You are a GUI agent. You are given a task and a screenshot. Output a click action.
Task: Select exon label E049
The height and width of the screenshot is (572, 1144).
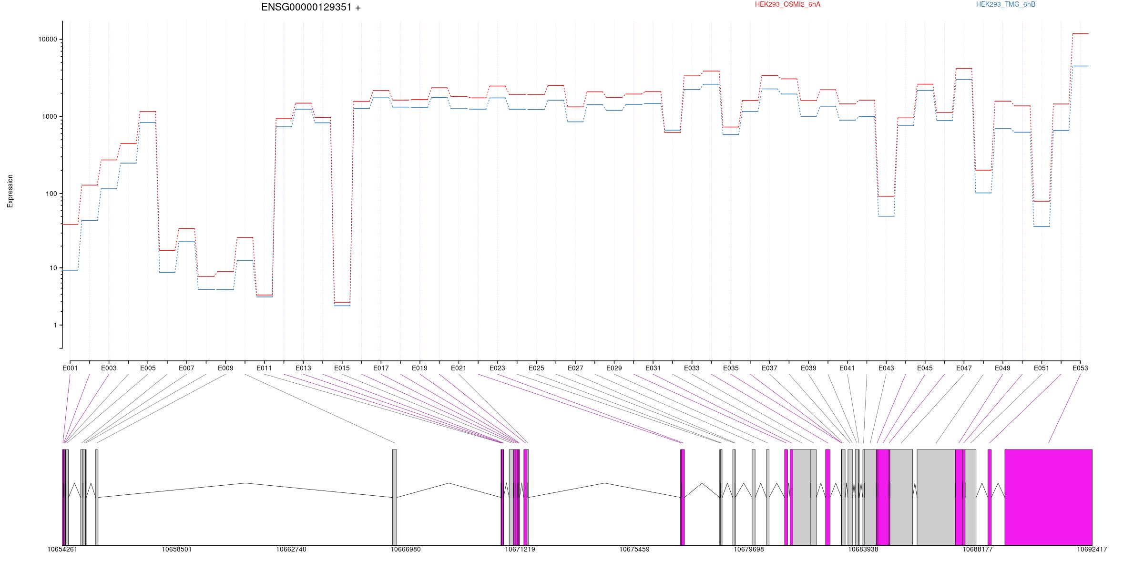coord(1002,368)
